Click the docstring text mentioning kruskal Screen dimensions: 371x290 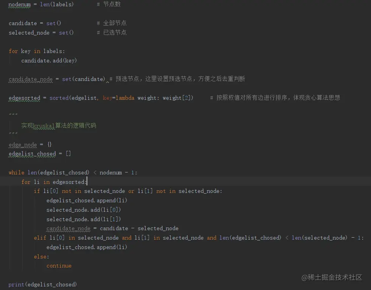point(59,126)
